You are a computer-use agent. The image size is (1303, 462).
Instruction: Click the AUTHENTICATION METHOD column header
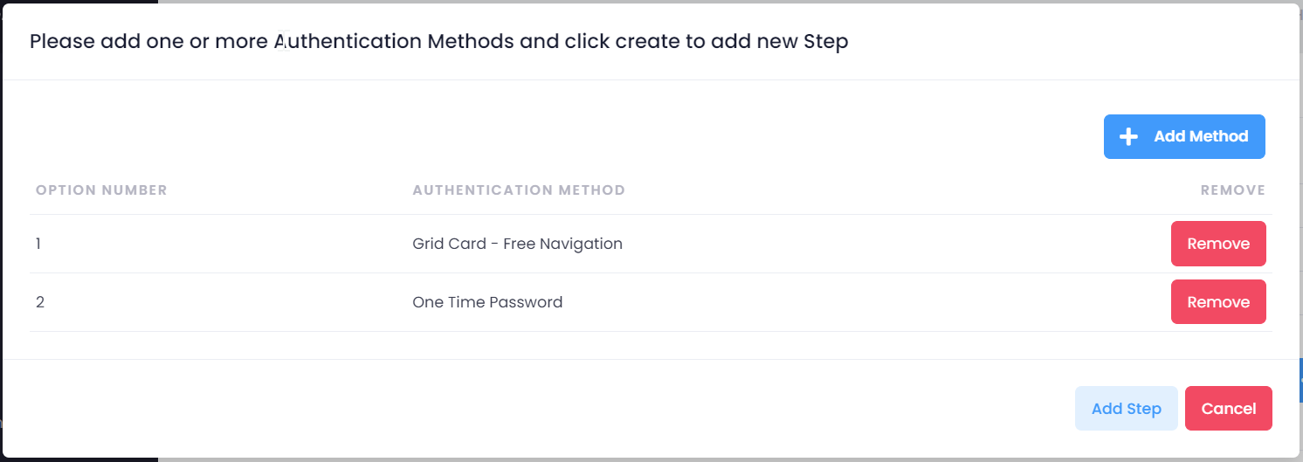[519, 190]
